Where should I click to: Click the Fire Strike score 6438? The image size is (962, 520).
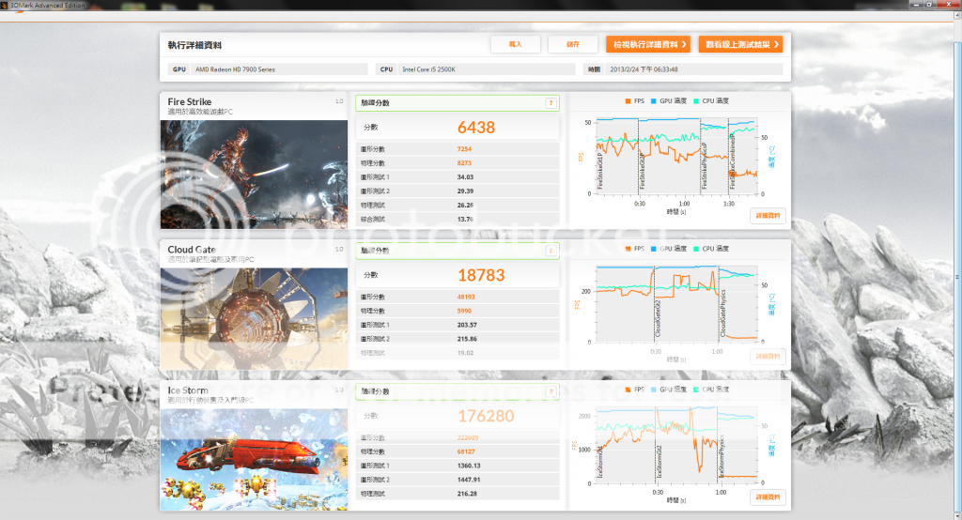[476, 128]
